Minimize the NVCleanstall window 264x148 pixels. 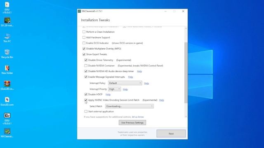(x=165, y=11)
